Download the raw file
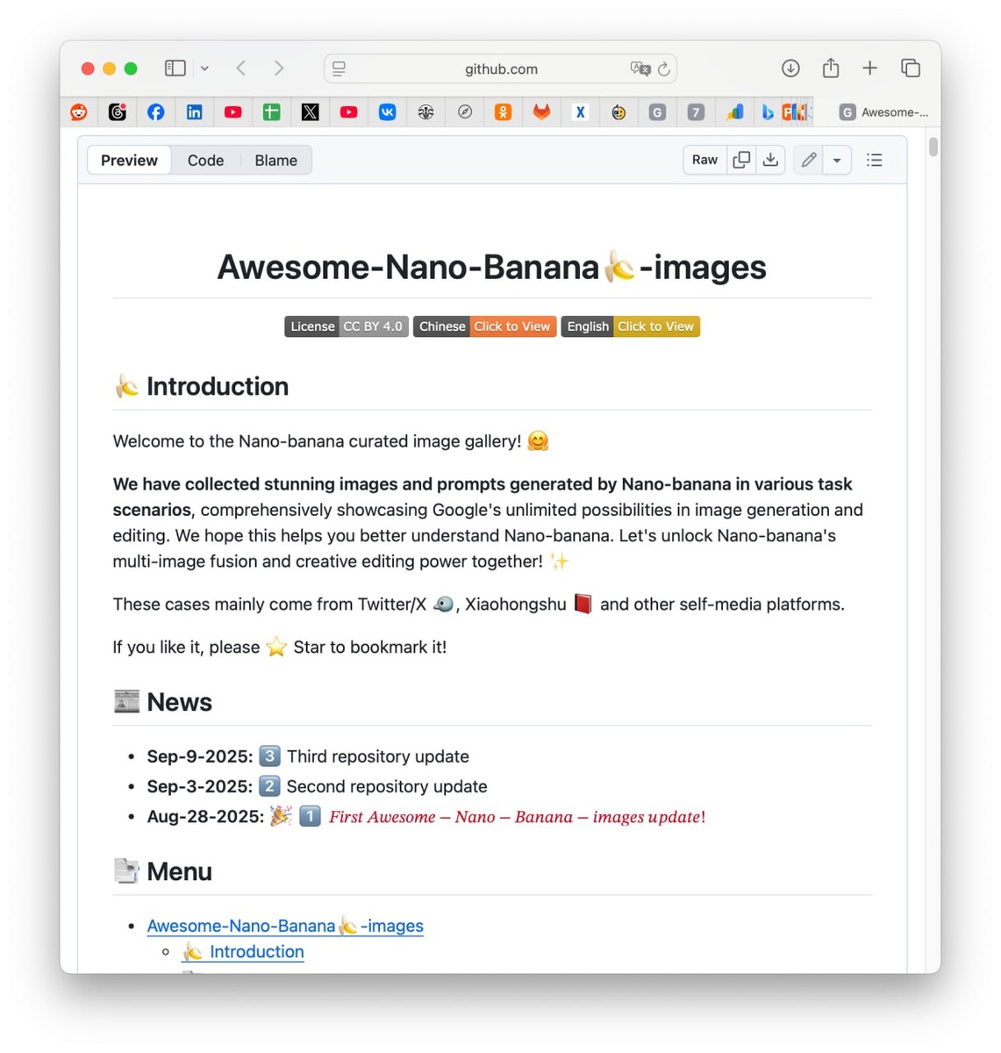This screenshot has width=1001, height=1053. pos(770,160)
